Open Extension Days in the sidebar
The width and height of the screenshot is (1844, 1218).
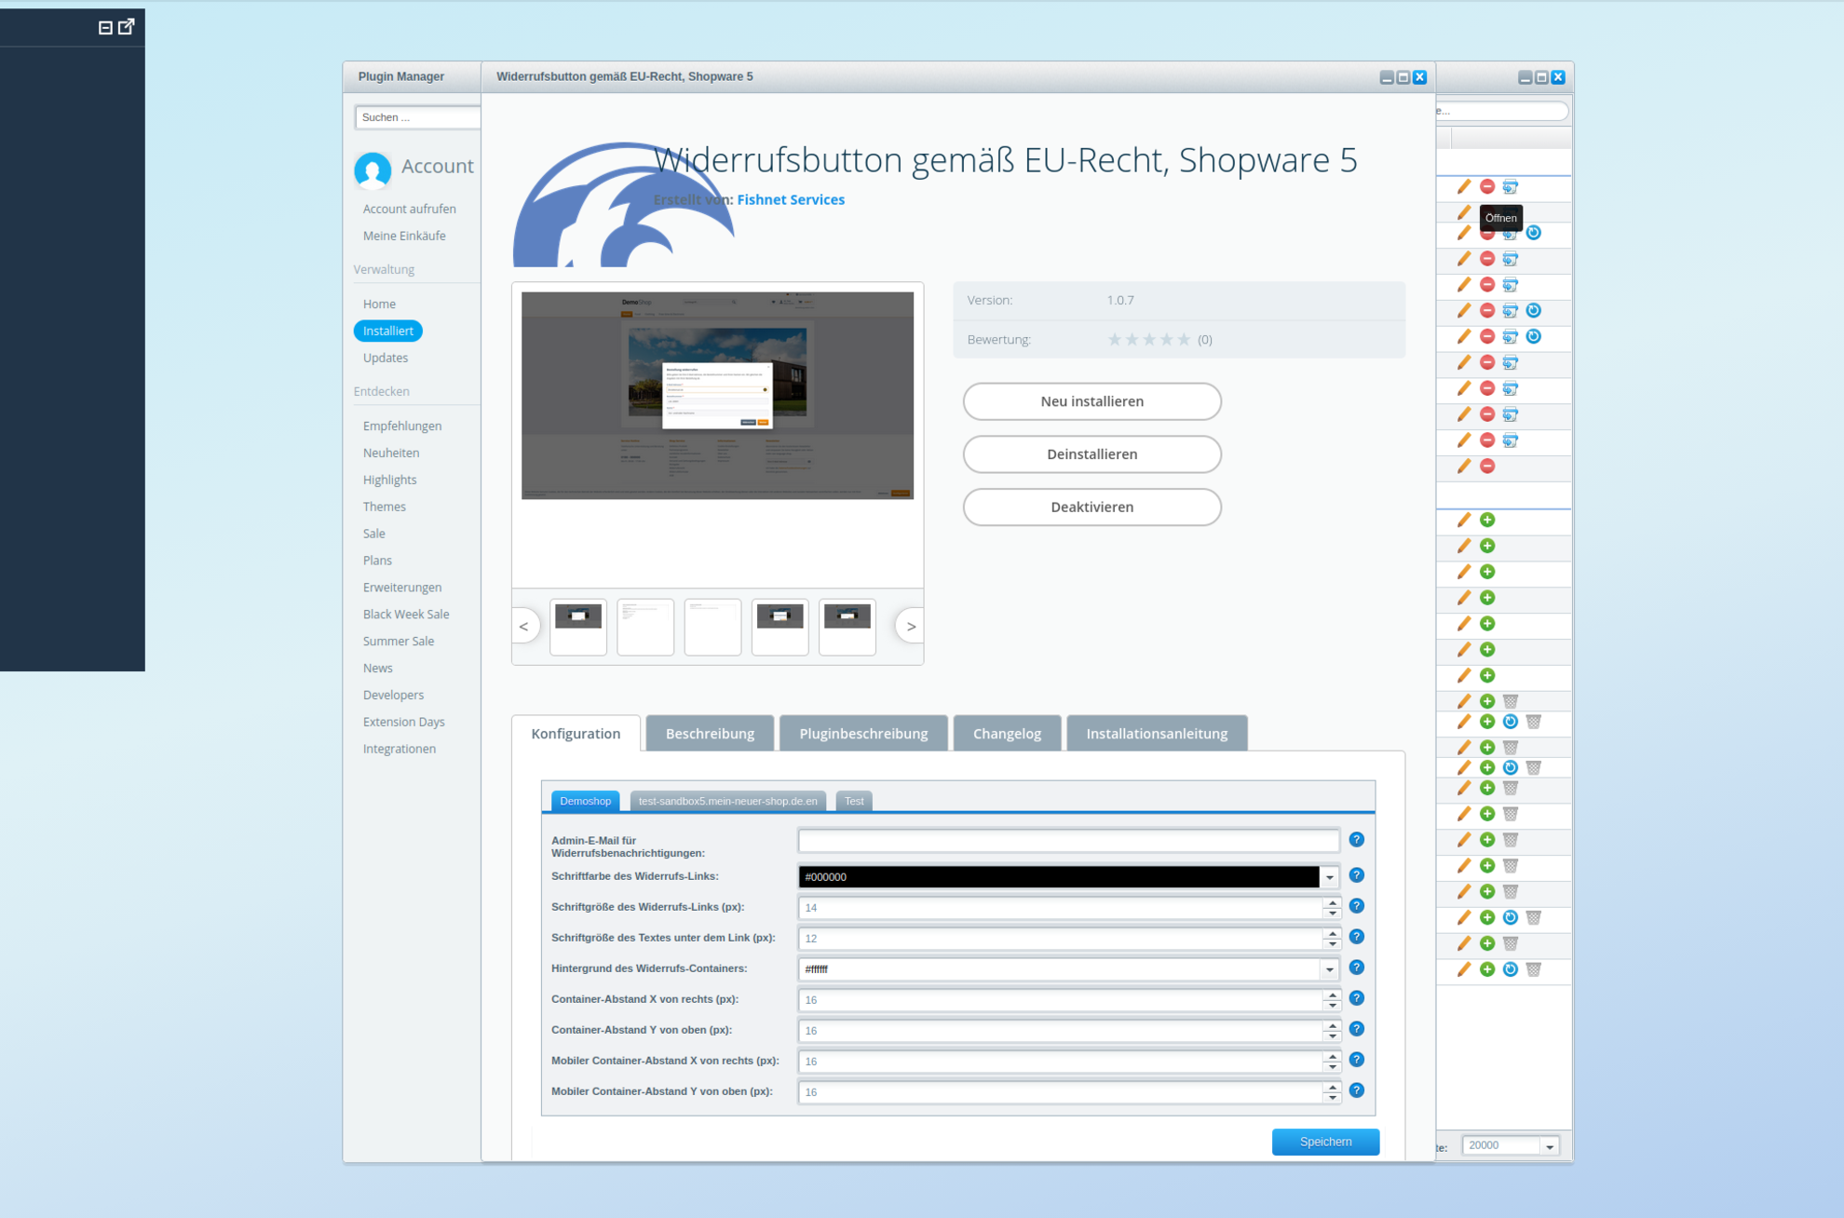[404, 722]
